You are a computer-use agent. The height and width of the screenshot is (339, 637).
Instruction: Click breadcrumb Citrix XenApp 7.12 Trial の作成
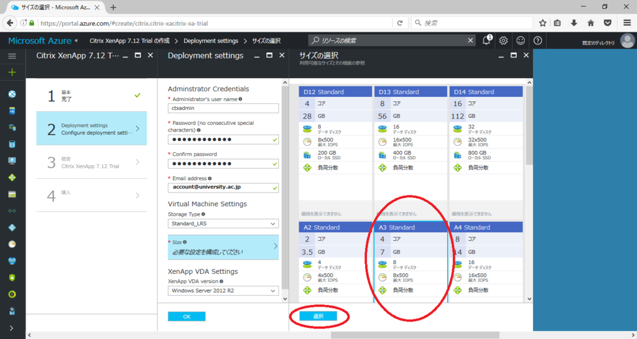point(129,41)
